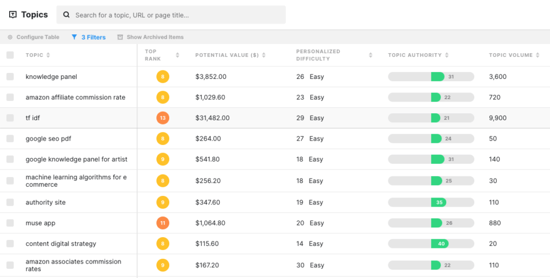Click the authority bar for content digital strategy

[x=431, y=244]
